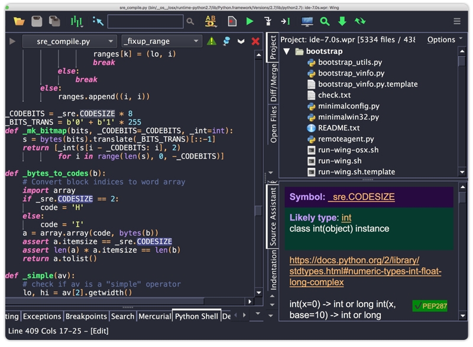This screenshot has width=473, height=347.
Task: Open the sre_compile.py file dropdown
Action: pos(69,41)
